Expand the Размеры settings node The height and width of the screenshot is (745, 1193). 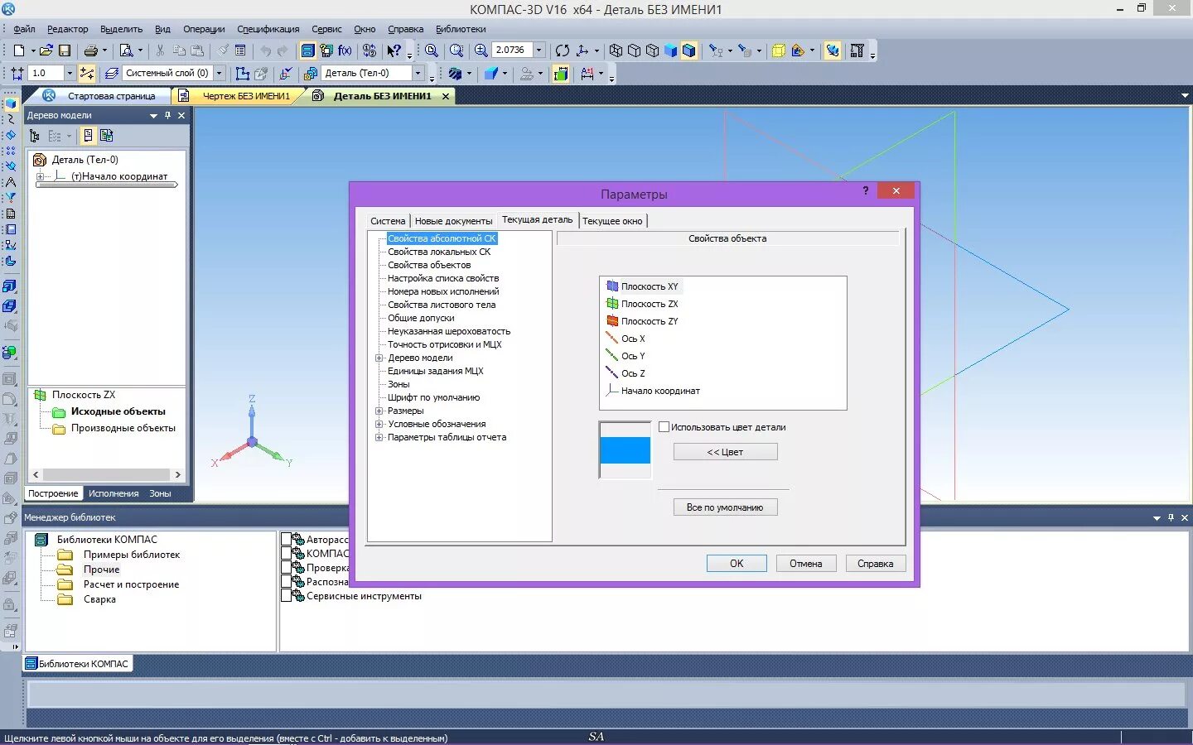[x=379, y=411]
